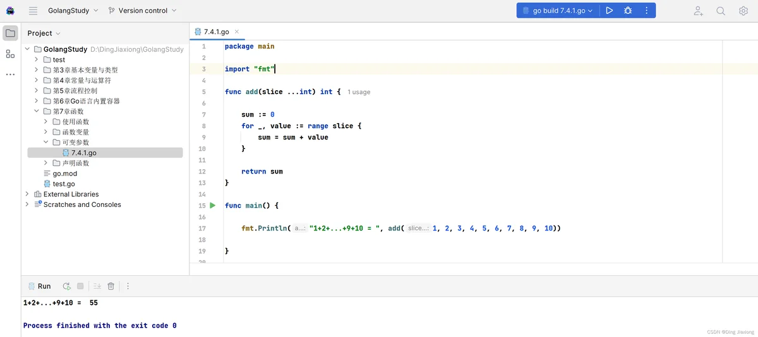This screenshot has width=758, height=337.
Task: Click the 'a...' parameter hint in Println
Action: [x=300, y=228]
